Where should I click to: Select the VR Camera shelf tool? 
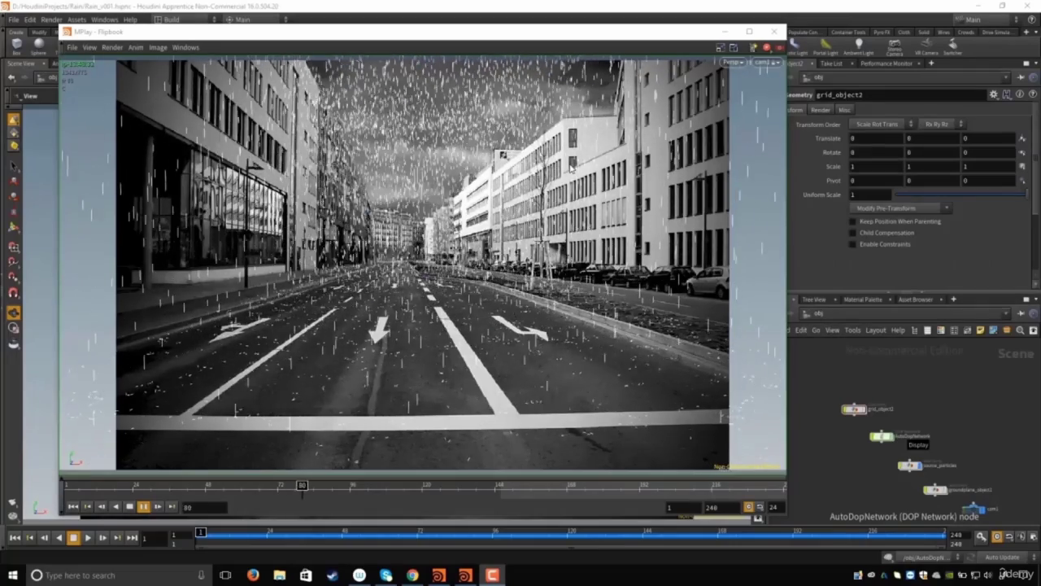tap(926, 46)
